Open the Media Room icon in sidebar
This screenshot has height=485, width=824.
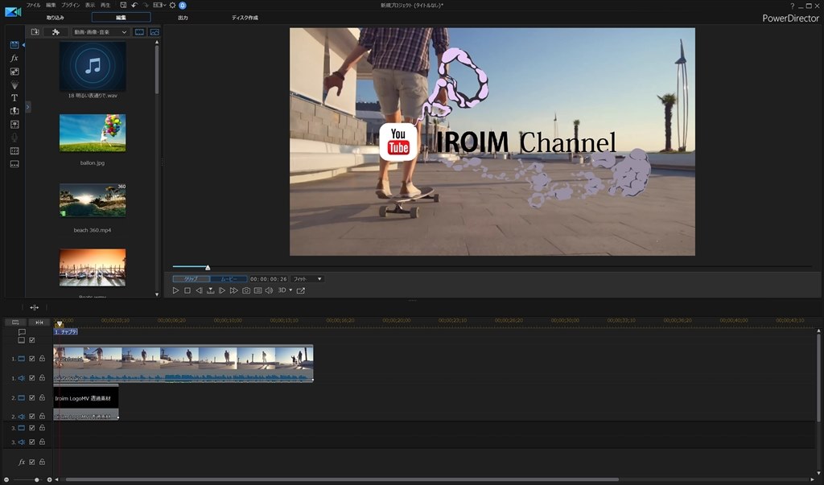14,45
